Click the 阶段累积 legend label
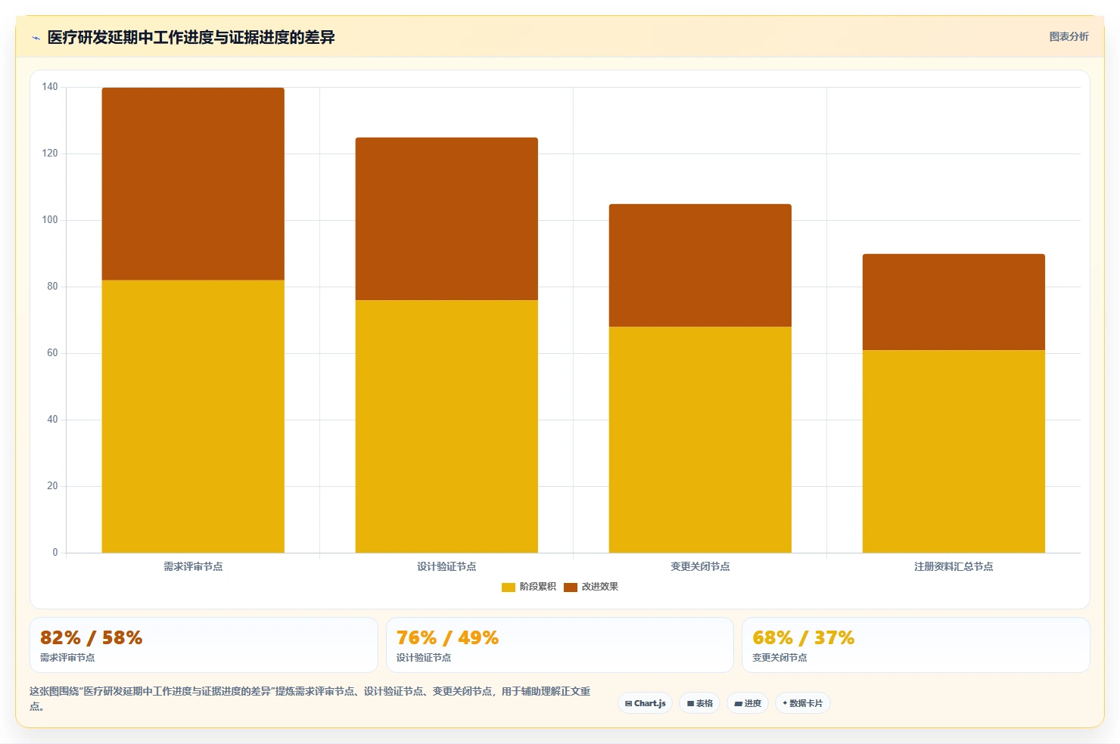Screen dimensions: 1120x744 pyautogui.click(x=537, y=587)
